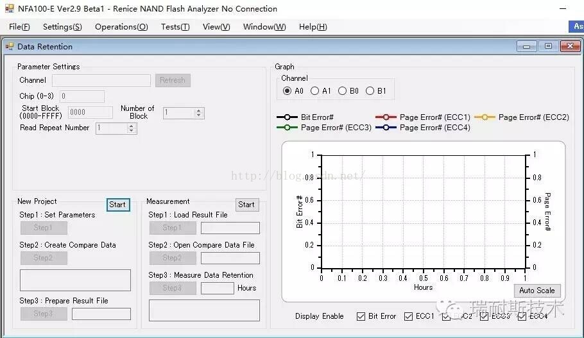Image resolution: width=584 pixels, height=338 pixels.
Task: Click Step2 button under Open Compare Data File
Action: click(173, 258)
